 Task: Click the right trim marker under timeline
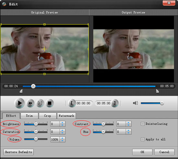click(x=158, y=91)
